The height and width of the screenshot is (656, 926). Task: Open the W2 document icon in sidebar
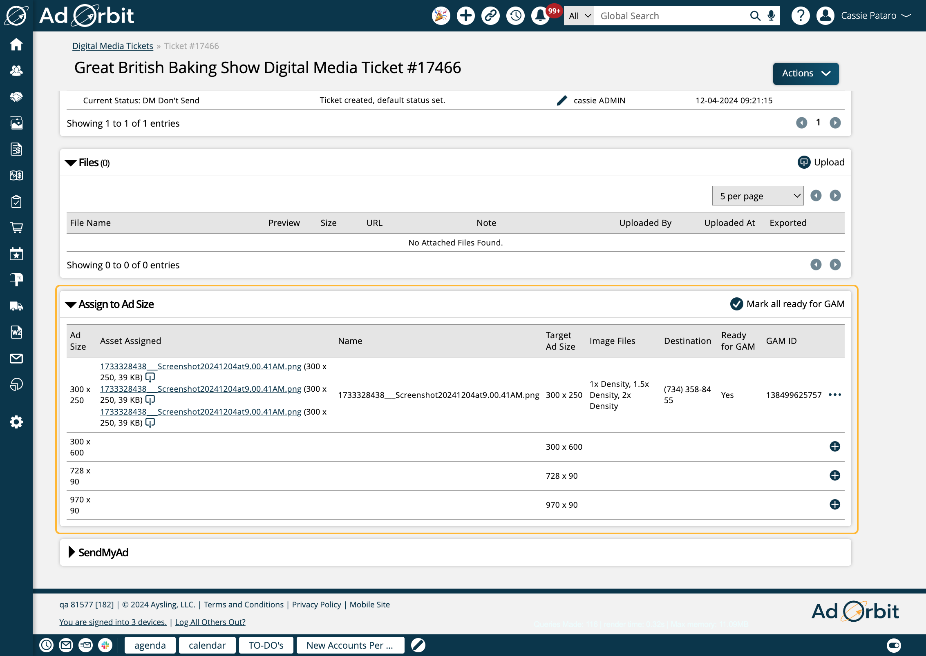[x=16, y=332]
